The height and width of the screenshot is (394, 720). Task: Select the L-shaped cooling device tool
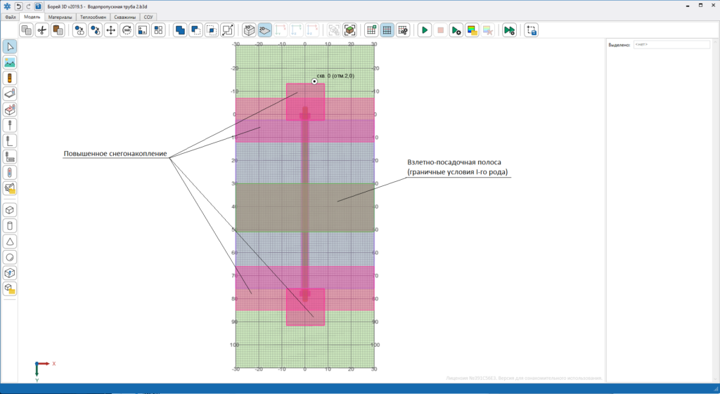10,140
